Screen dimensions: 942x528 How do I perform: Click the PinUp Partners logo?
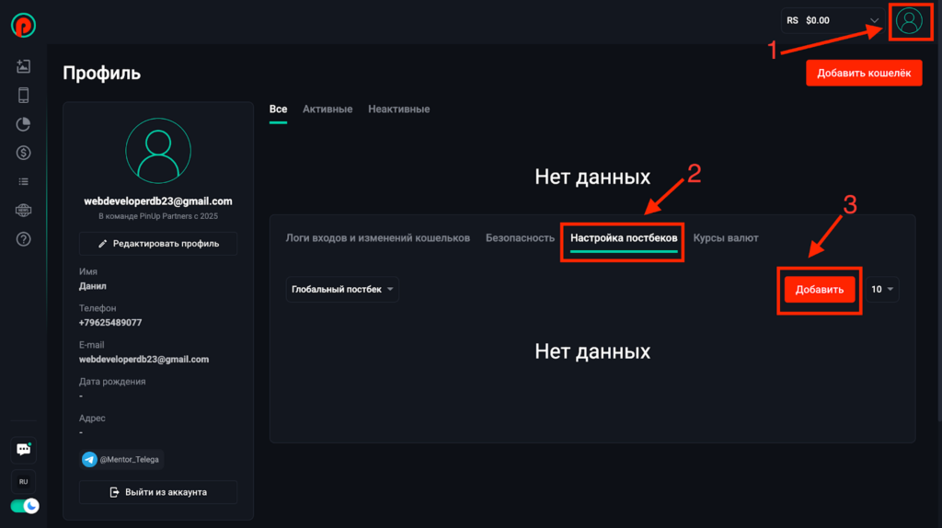point(23,25)
